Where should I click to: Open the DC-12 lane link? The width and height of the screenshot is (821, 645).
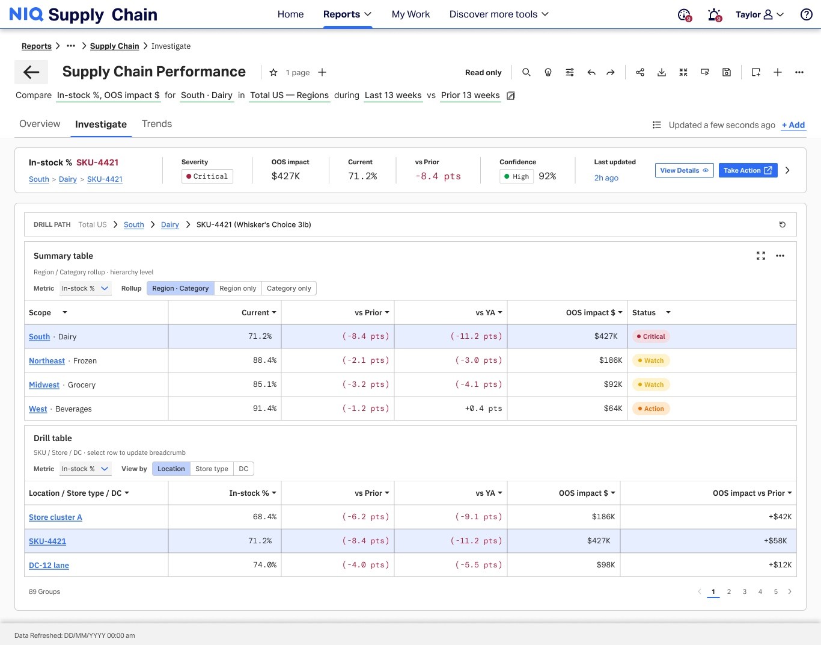point(49,566)
